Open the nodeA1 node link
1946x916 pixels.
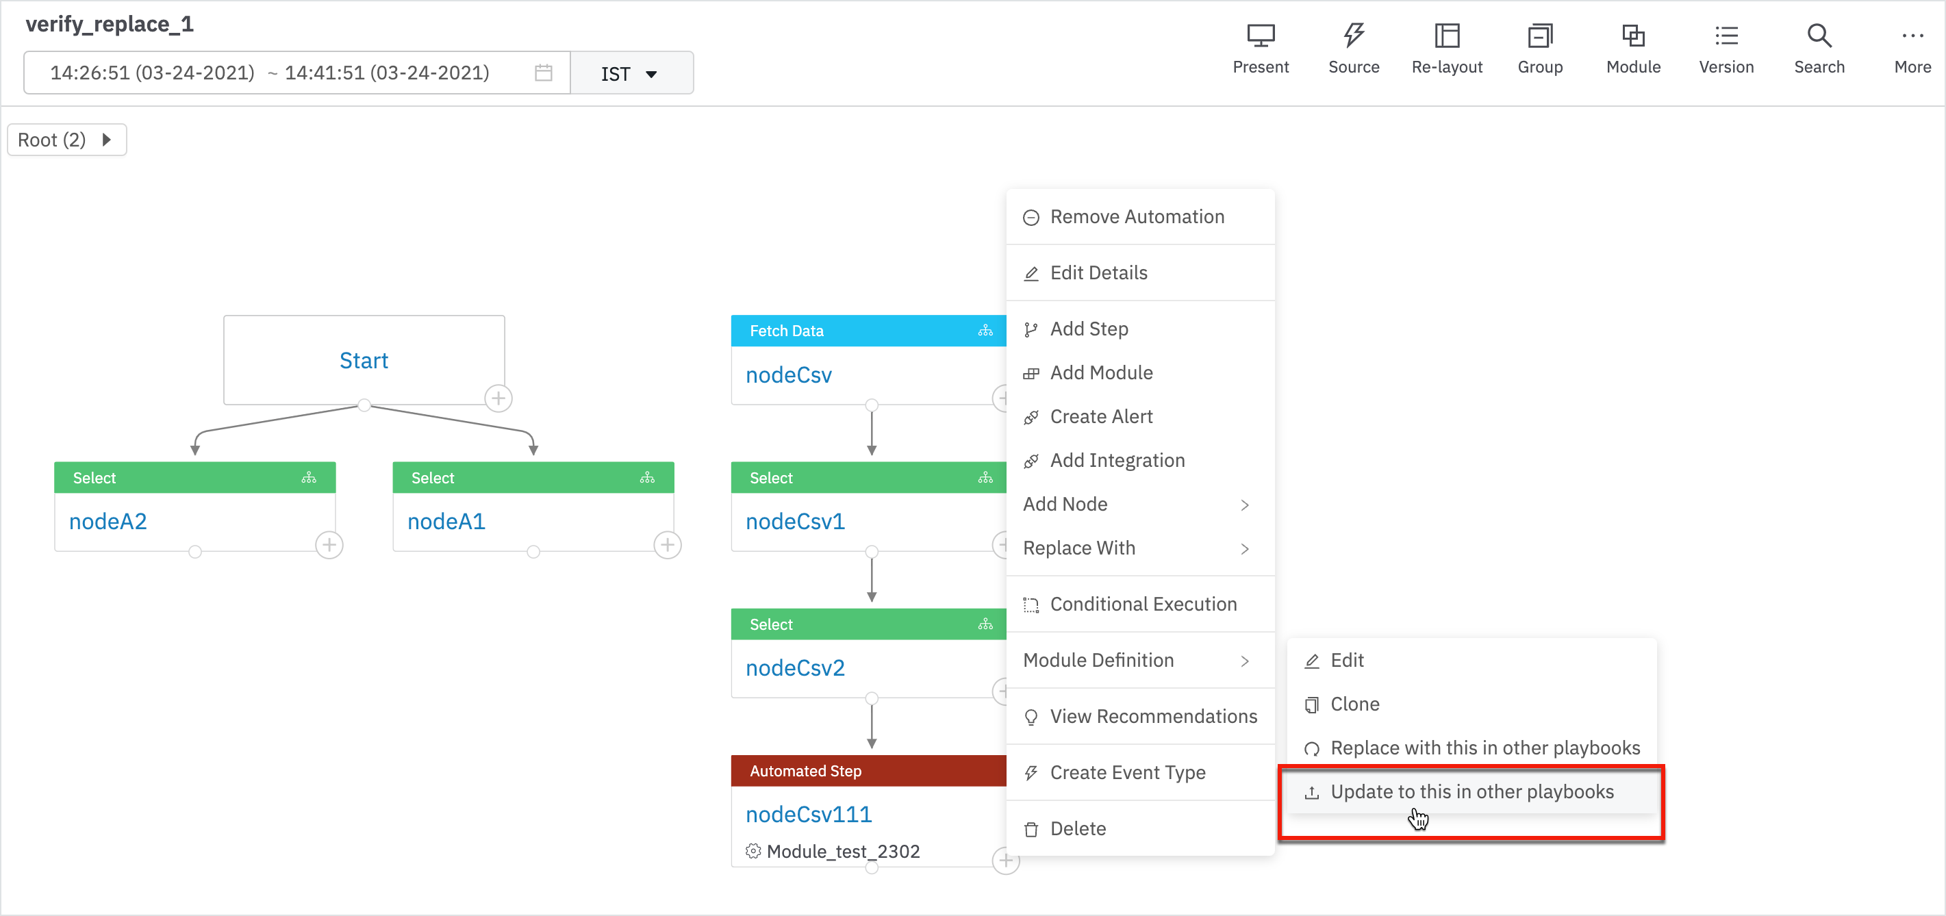pyautogui.click(x=446, y=521)
